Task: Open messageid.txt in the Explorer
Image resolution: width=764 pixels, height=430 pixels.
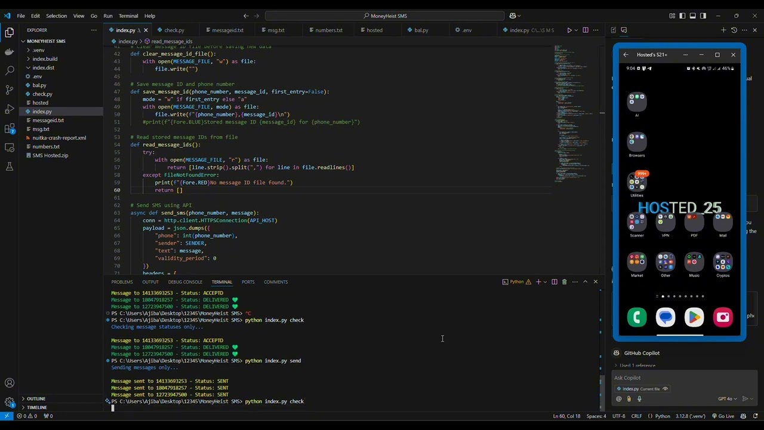Action: coord(48,120)
